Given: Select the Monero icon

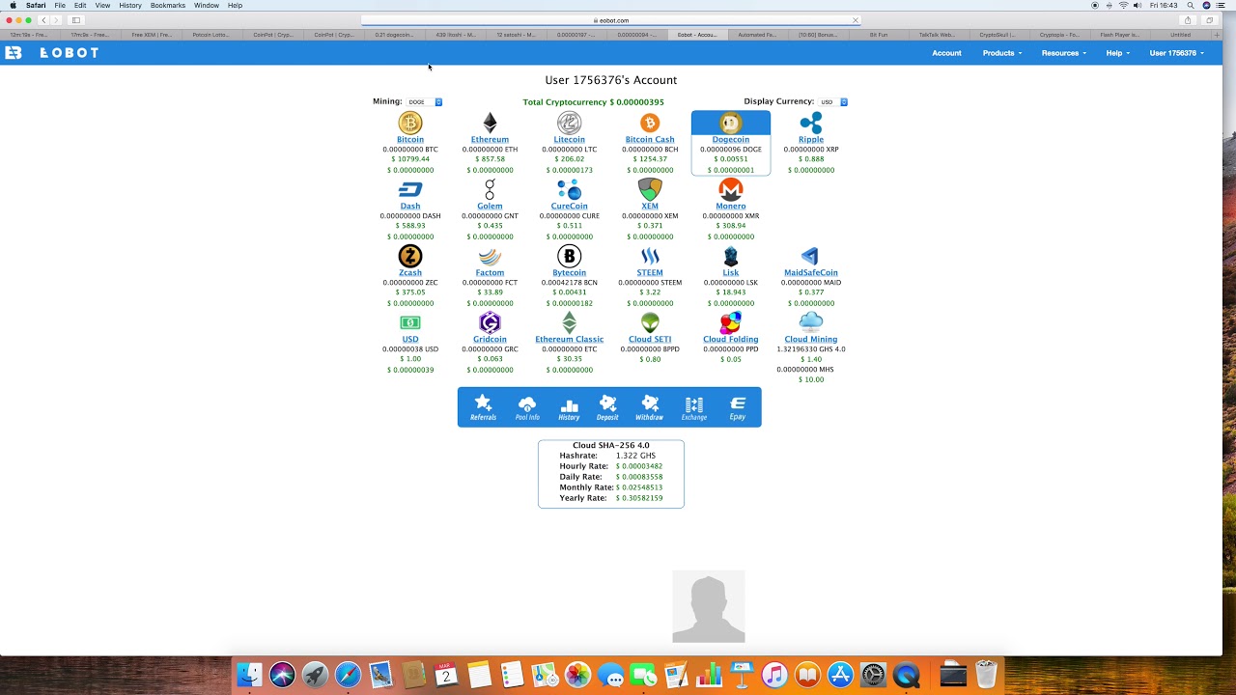Looking at the screenshot, I should [x=731, y=189].
